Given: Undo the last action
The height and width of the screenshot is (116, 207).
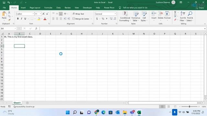Looking at the screenshot, I should [9, 3].
